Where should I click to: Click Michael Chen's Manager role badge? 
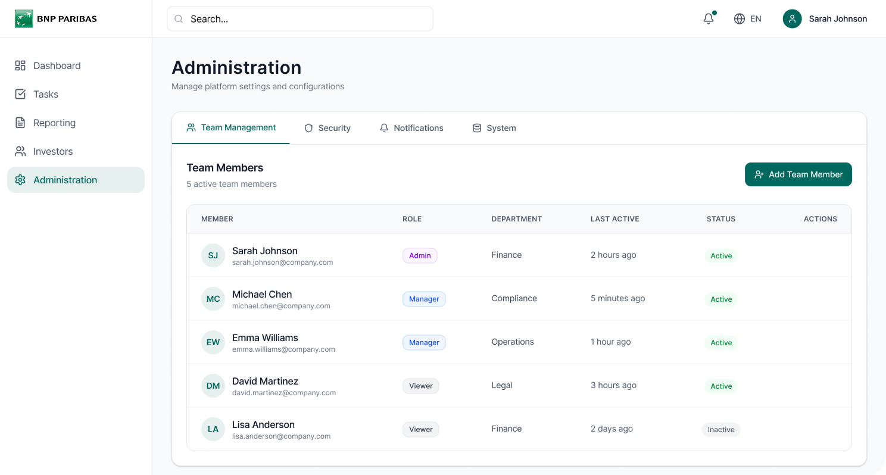(x=424, y=299)
